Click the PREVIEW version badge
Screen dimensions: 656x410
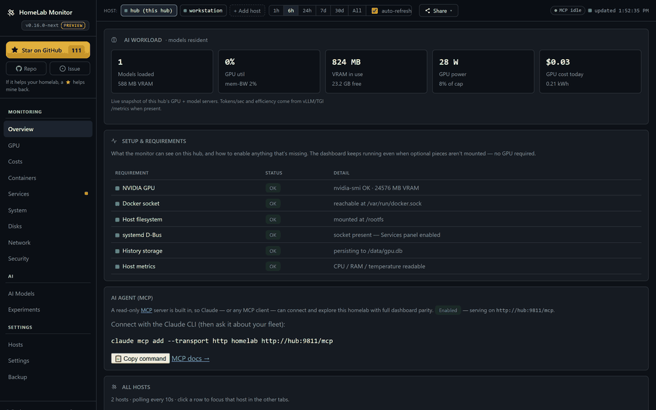[73, 26]
